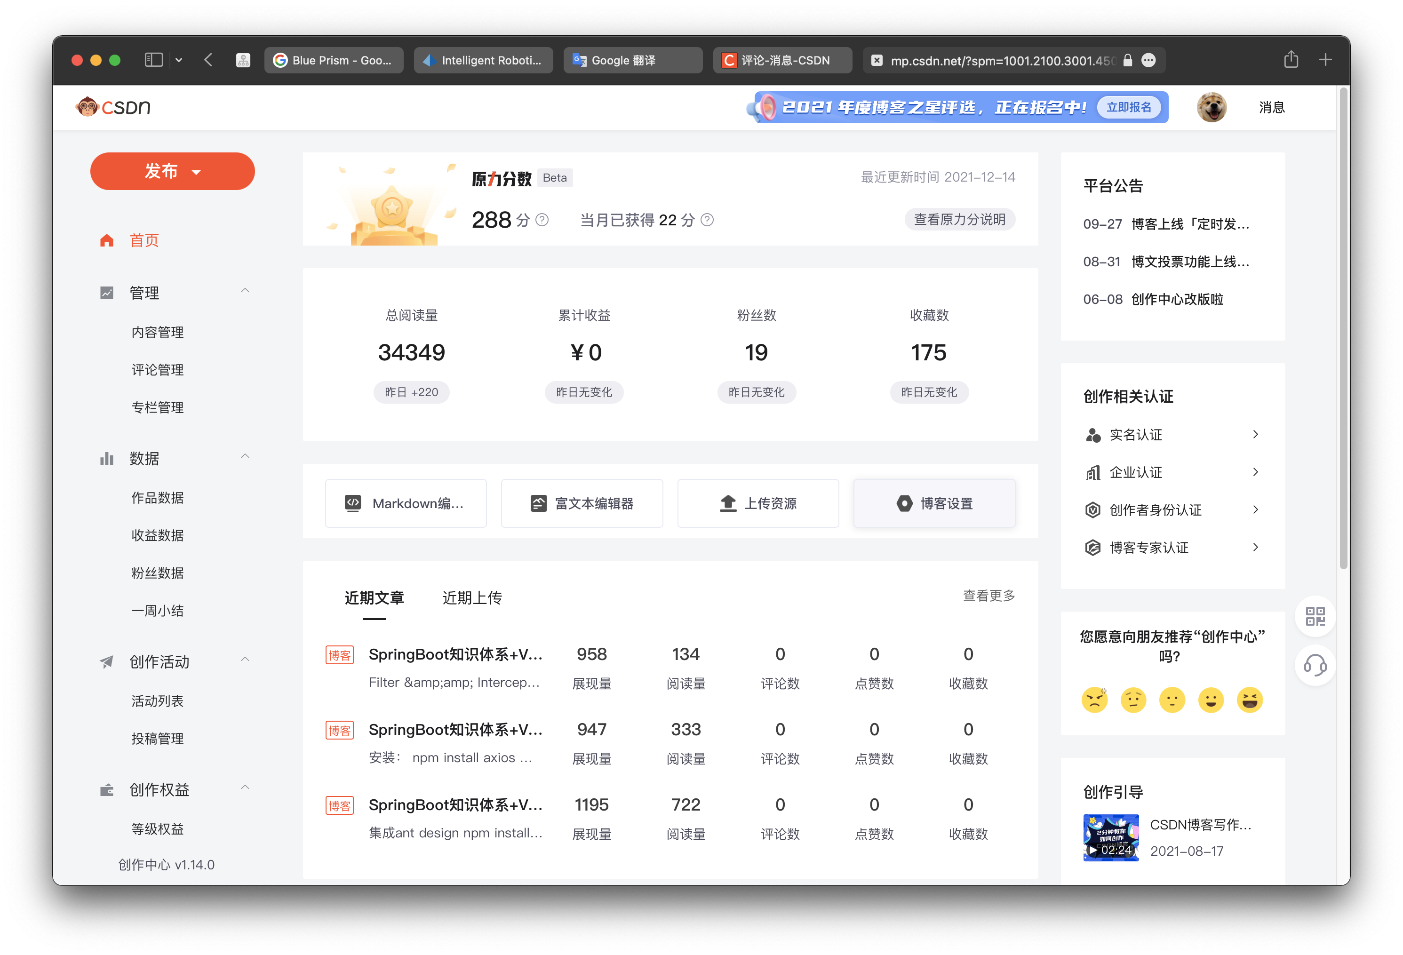1403x955 pixels.
Task: Collapse the 管理 sidebar section
Action: coord(245,291)
